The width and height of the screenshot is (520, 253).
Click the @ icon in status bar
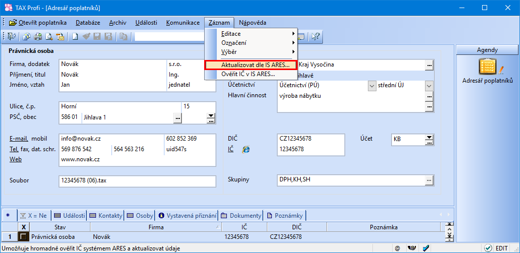(397, 248)
